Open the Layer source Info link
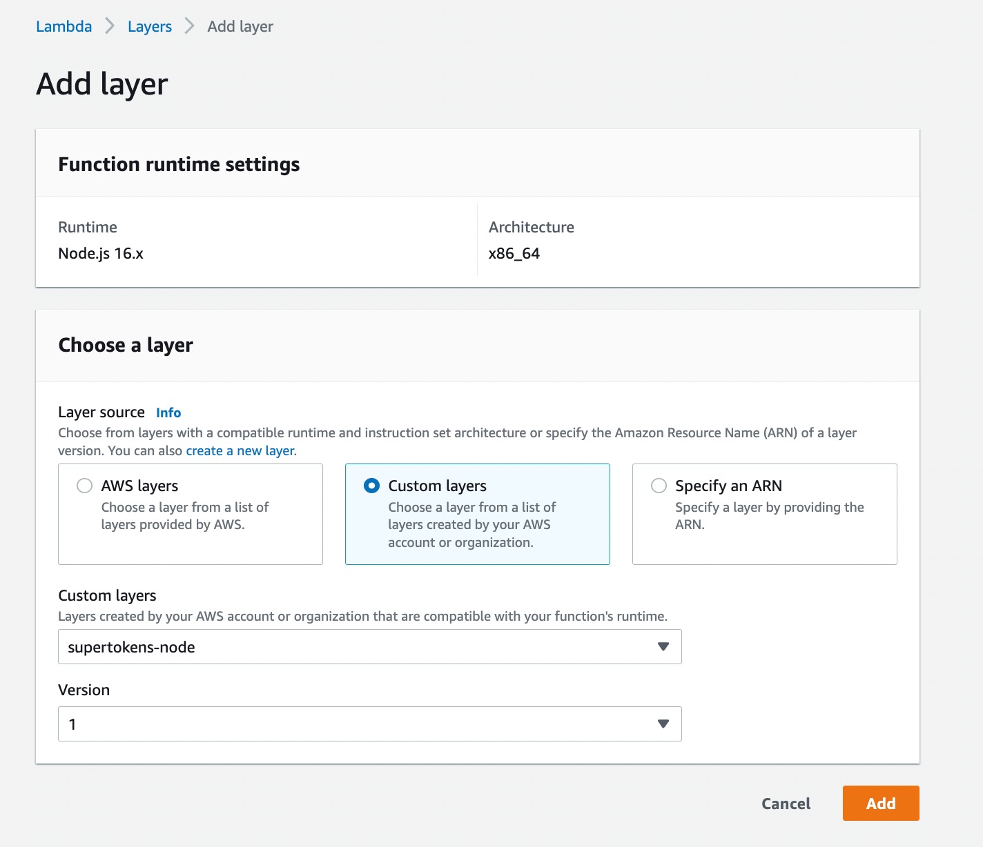This screenshot has width=983, height=847. 168,412
